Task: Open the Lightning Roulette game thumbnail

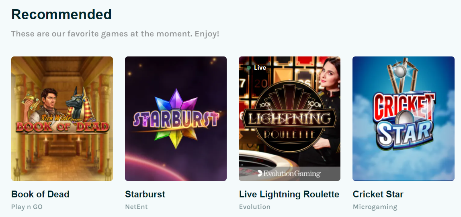Action: (x=290, y=119)
